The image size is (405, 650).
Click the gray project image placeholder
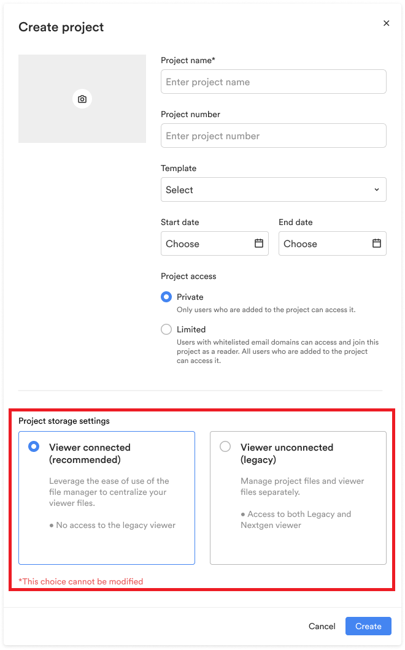[82, 99]
